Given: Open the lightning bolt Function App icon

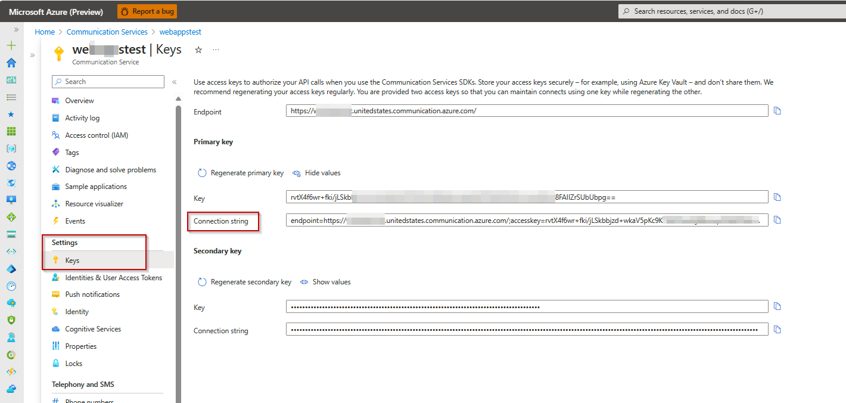Looking at the screenshot, I should (x=11, y=371).
